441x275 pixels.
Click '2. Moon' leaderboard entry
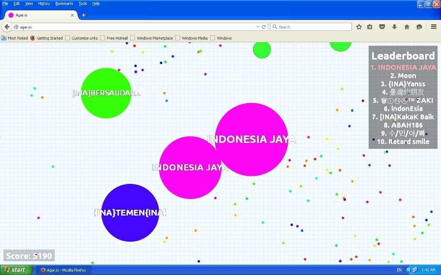(x=403, y=76)
